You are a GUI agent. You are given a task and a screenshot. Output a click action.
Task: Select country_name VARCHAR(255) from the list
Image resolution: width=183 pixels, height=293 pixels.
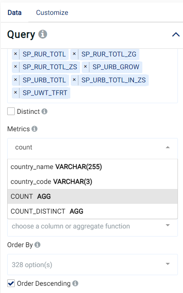click(92, 167)
